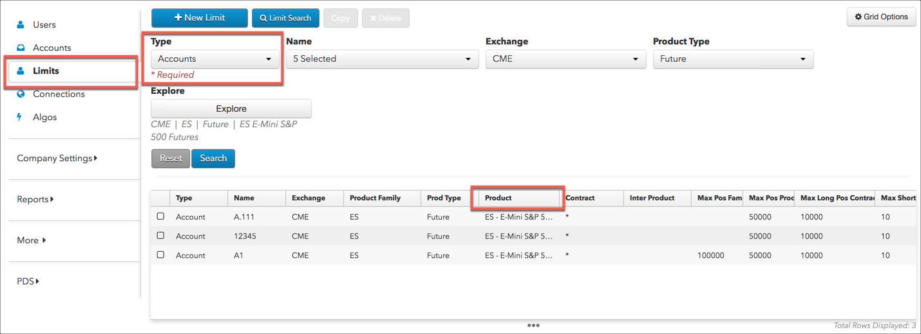Click the Explore button
The image size is (921, 334).
click(231, 109)
